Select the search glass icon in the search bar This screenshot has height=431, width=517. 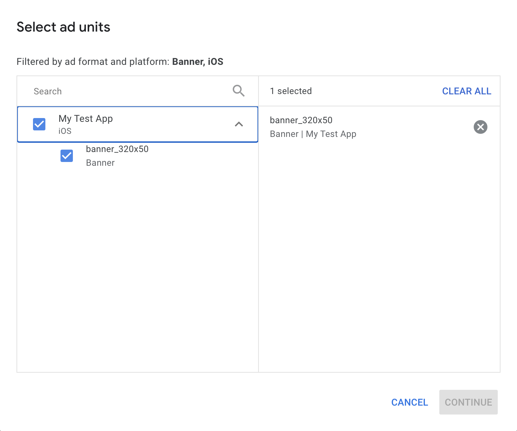coord(239,91)
